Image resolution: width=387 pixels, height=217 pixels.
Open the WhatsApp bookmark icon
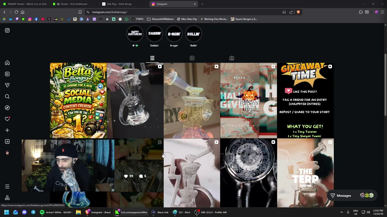click(x=126, y=19)
